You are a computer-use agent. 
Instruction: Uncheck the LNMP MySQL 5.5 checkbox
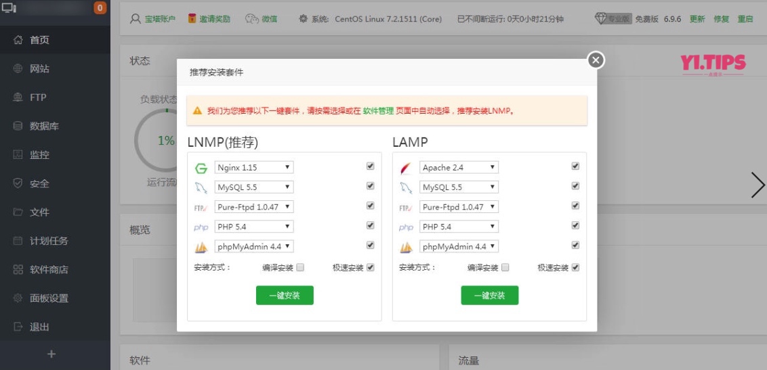point(371,186)
